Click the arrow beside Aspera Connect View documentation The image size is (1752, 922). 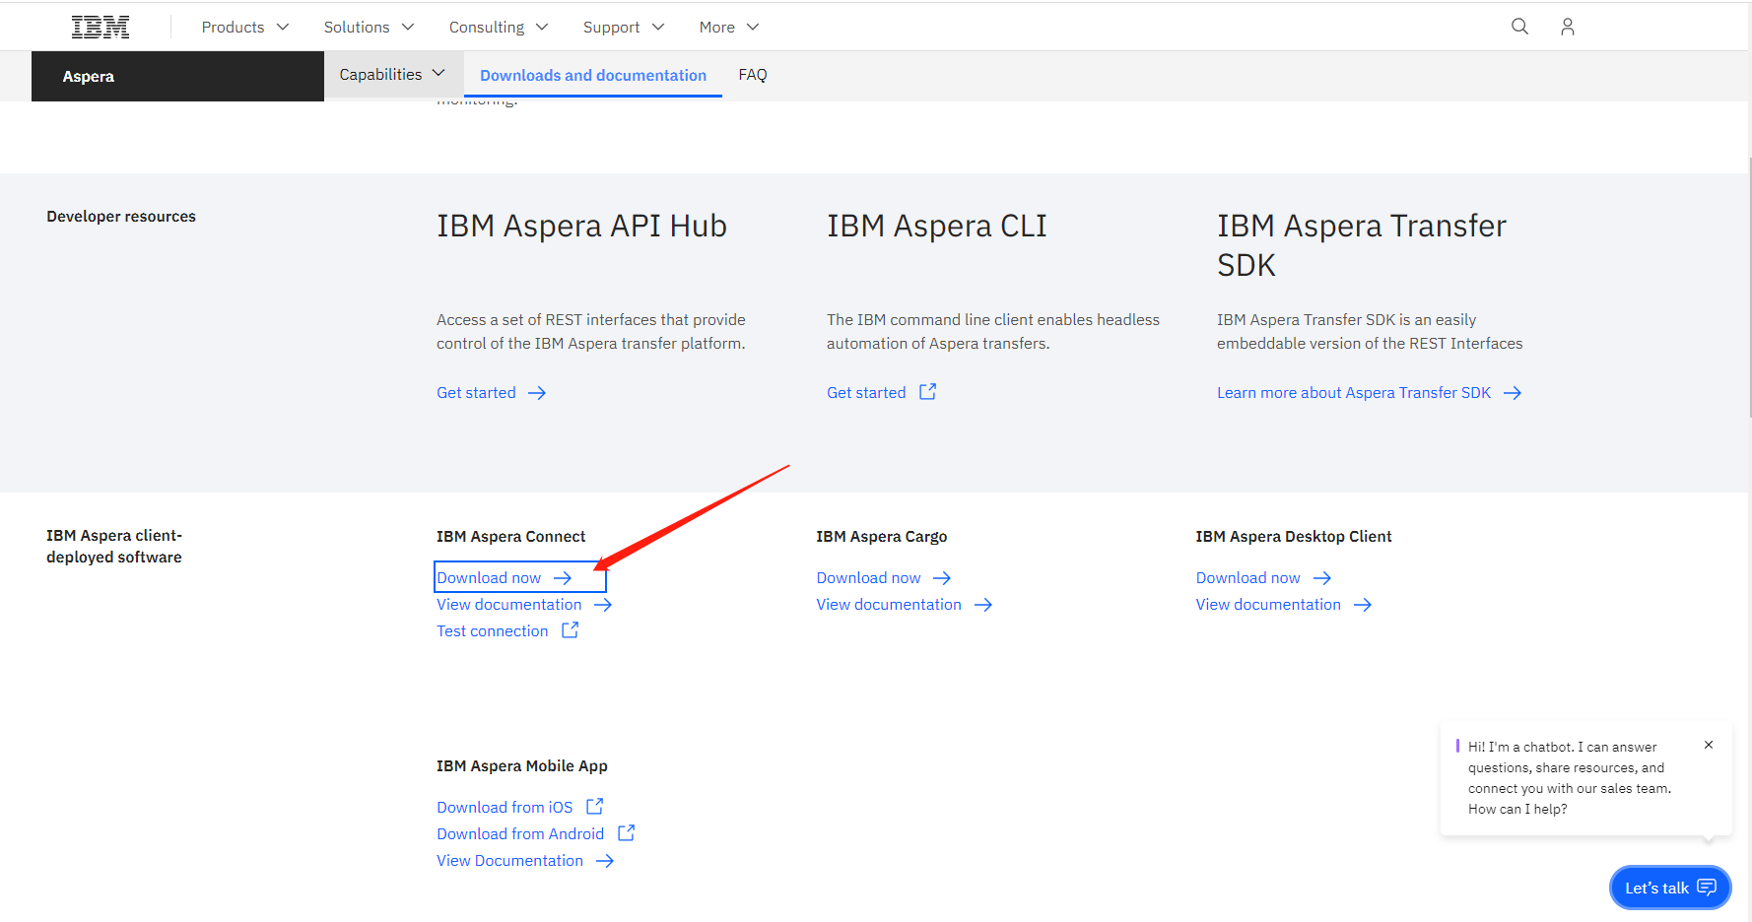click(603, 605)
